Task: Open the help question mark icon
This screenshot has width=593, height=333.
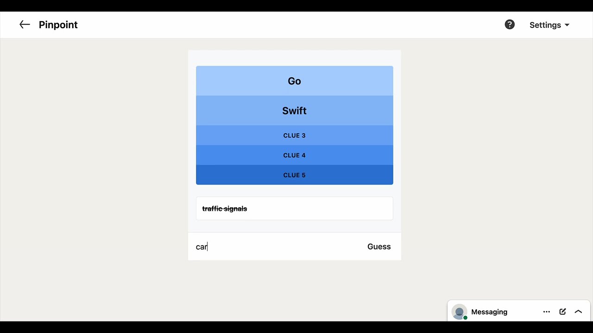Action: (510, 25)
